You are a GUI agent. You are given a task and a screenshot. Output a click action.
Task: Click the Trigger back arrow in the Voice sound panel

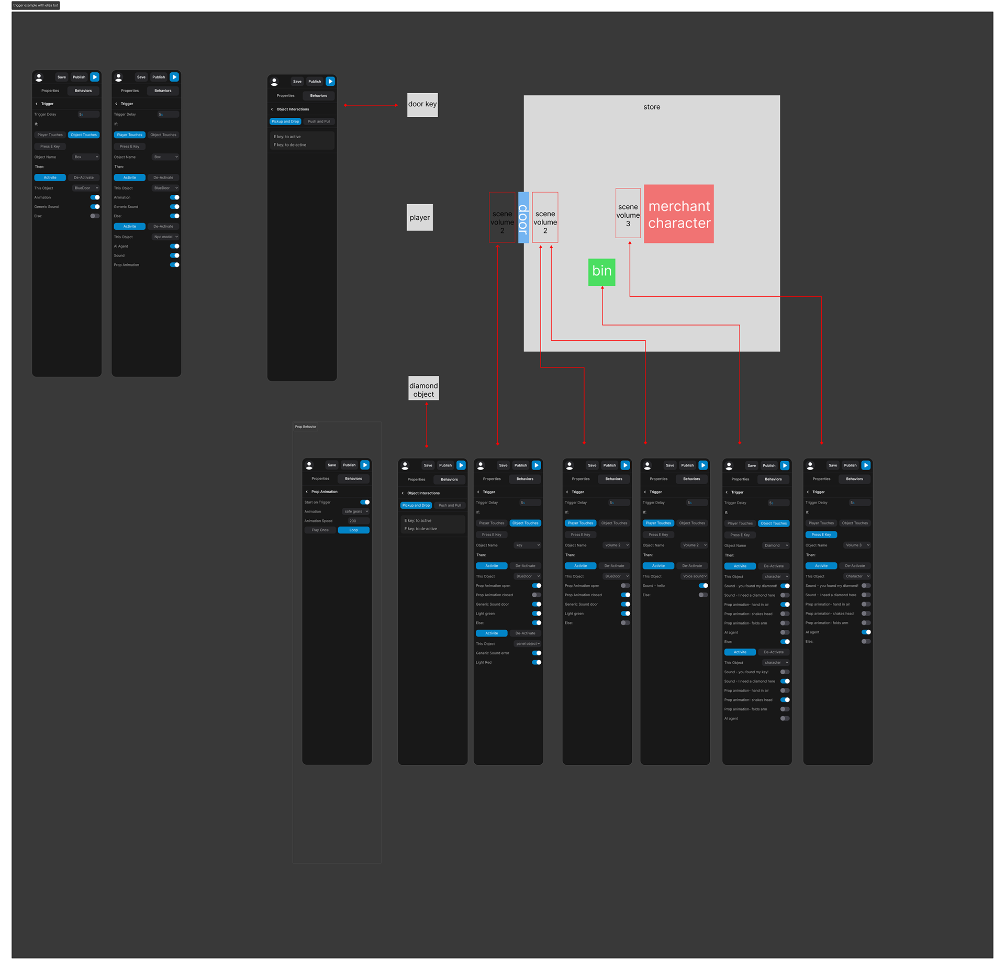coord(645,492)
